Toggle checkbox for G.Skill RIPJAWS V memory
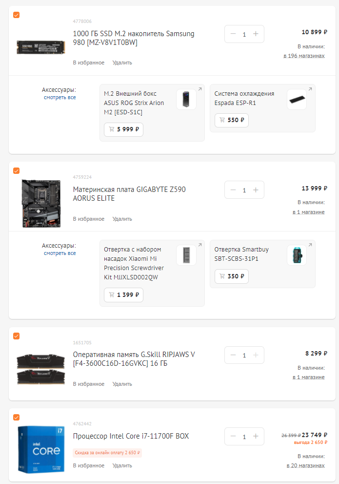 click(x=16, y=336)
